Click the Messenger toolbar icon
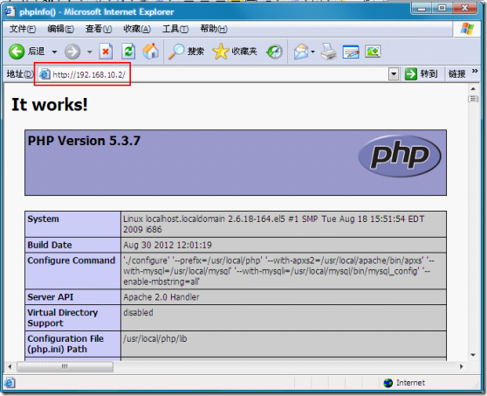487x396 pixels. (x=373, y=52)
